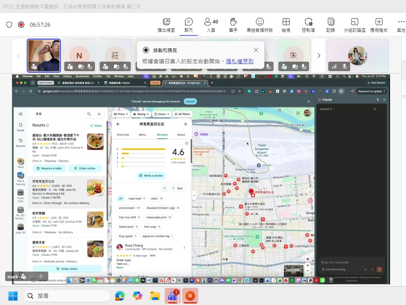Select participant 莊 thumbnail

(115, 56)
